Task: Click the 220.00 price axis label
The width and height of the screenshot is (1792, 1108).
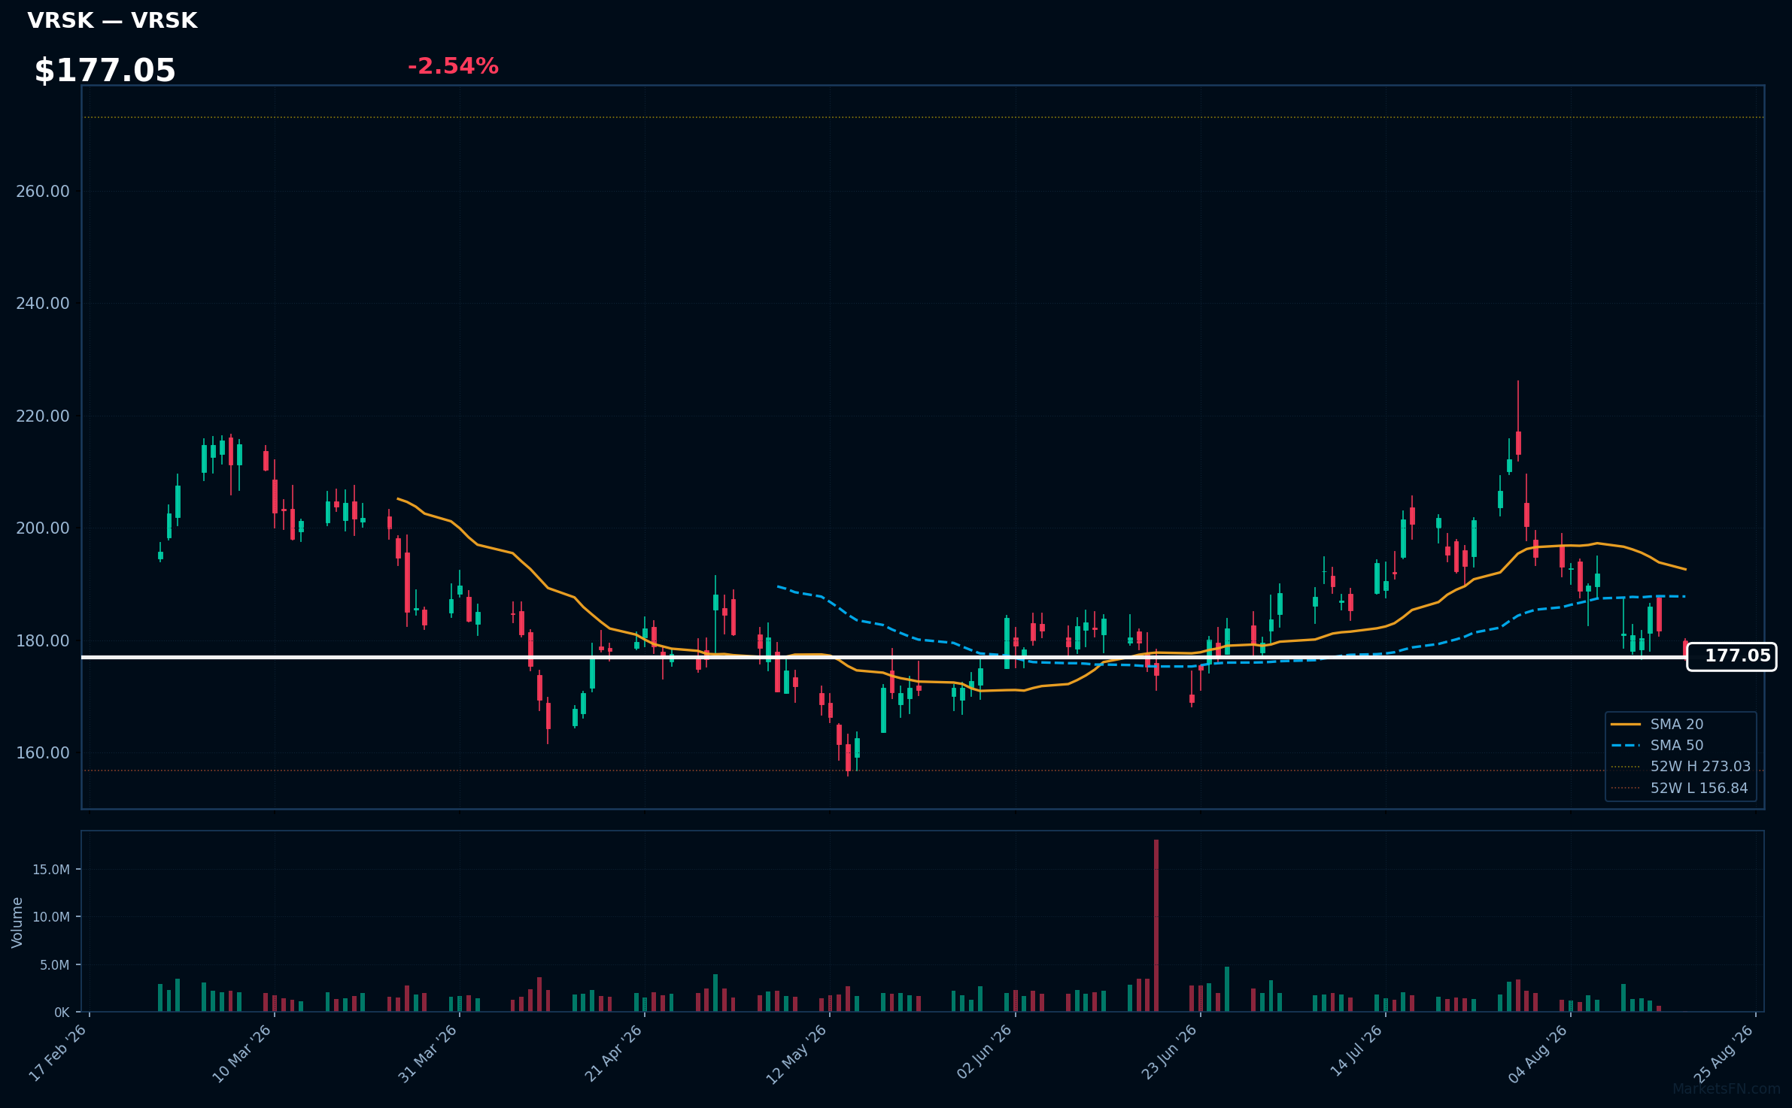Action: point(43,416)
